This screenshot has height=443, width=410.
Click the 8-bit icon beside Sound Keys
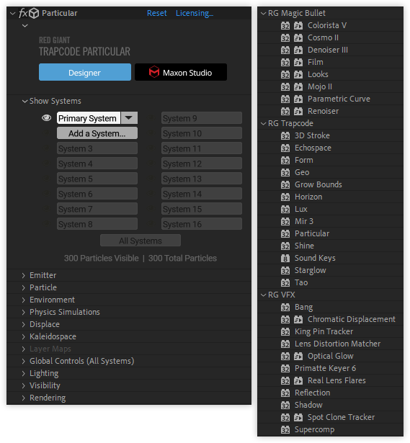pyautogui.click(x=285, y=258)
